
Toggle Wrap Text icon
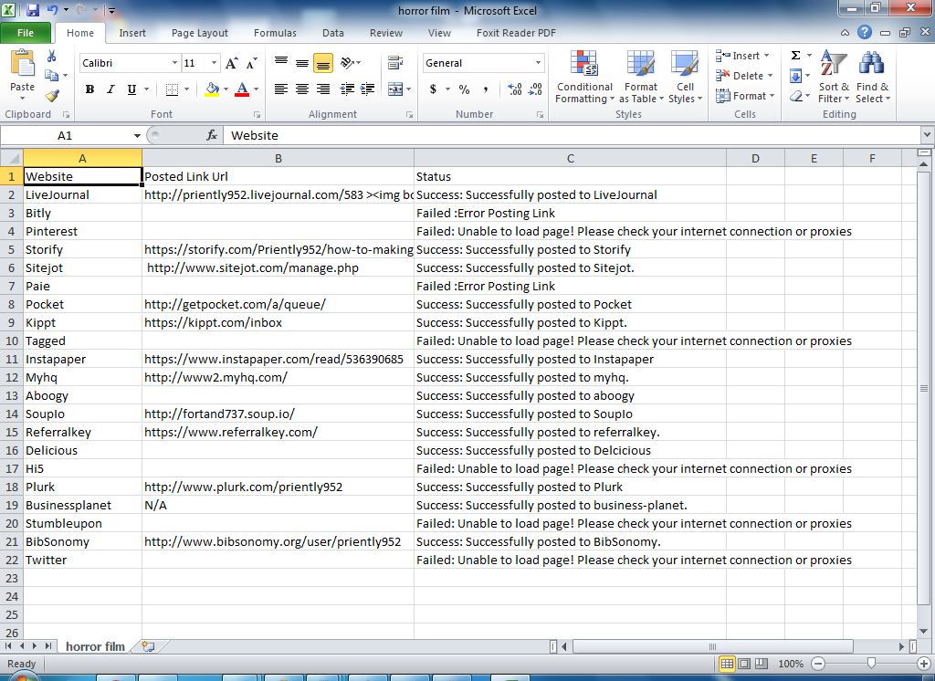[394, 62]
